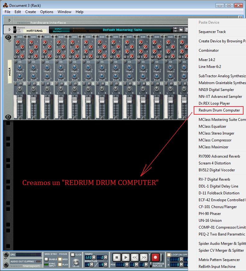Open the File menu
246x271 pixels.
(7, 12)
